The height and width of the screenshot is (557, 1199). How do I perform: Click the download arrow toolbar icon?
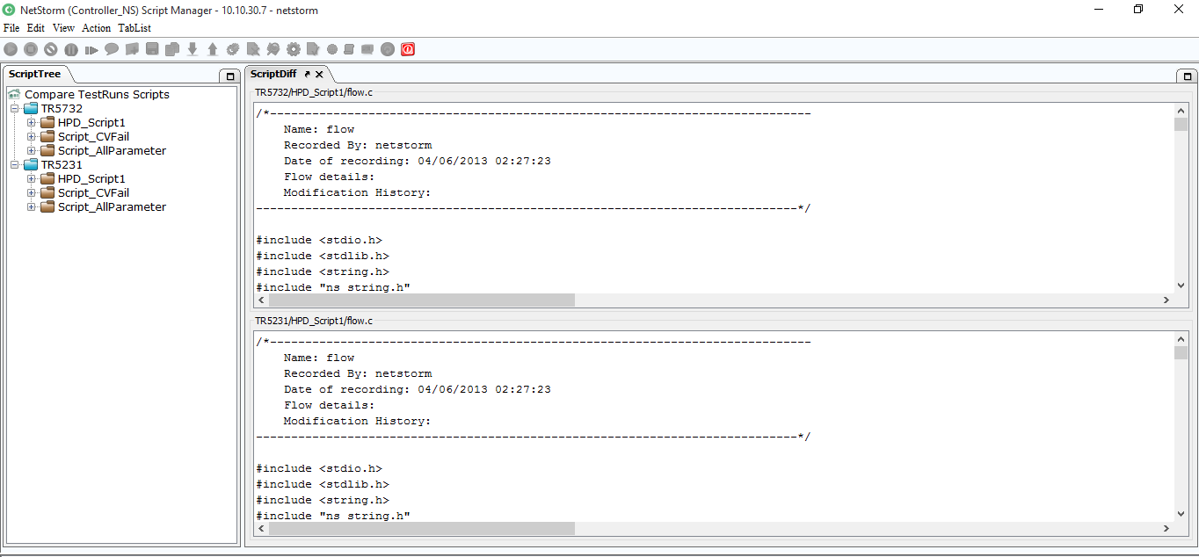[x=193, y=49]
